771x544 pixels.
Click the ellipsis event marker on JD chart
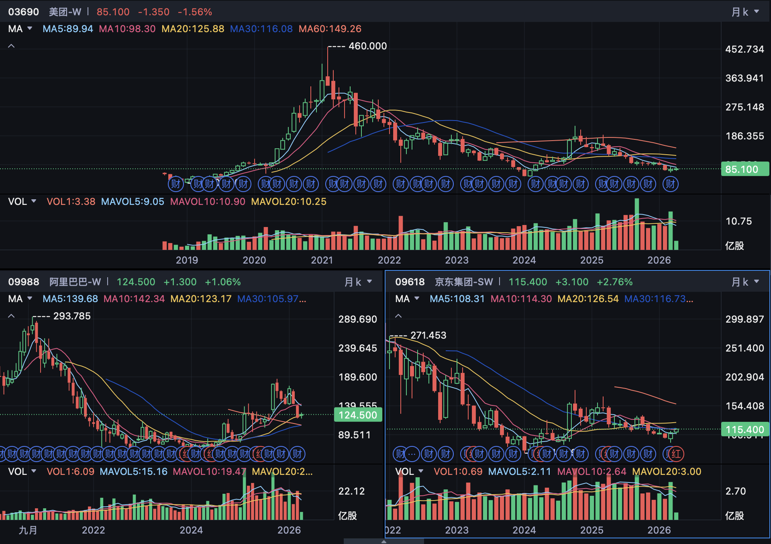coord(412,454)
